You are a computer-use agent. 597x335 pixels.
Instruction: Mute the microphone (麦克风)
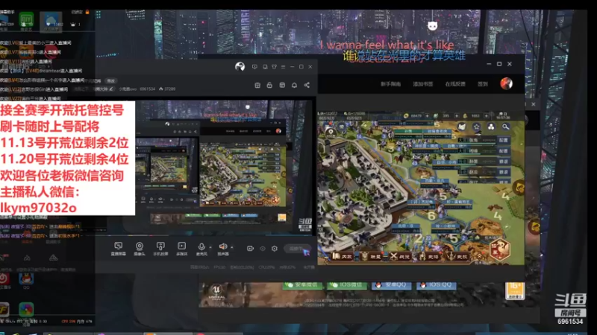(201, 249)
